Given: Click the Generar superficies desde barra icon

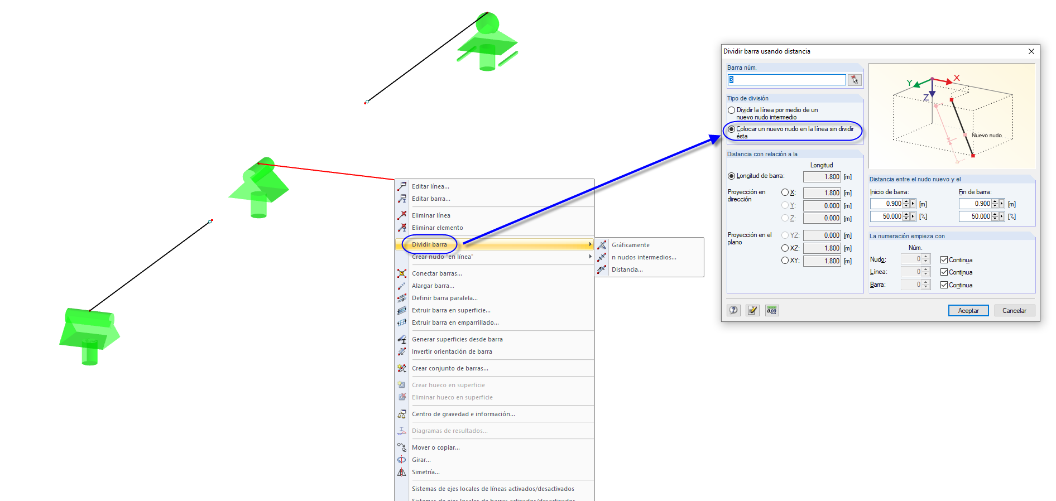Looking at the screenshot, I should [x=402, y=339].
